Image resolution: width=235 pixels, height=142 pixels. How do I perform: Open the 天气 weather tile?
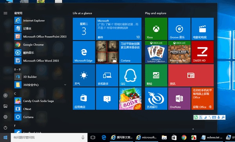84,75
